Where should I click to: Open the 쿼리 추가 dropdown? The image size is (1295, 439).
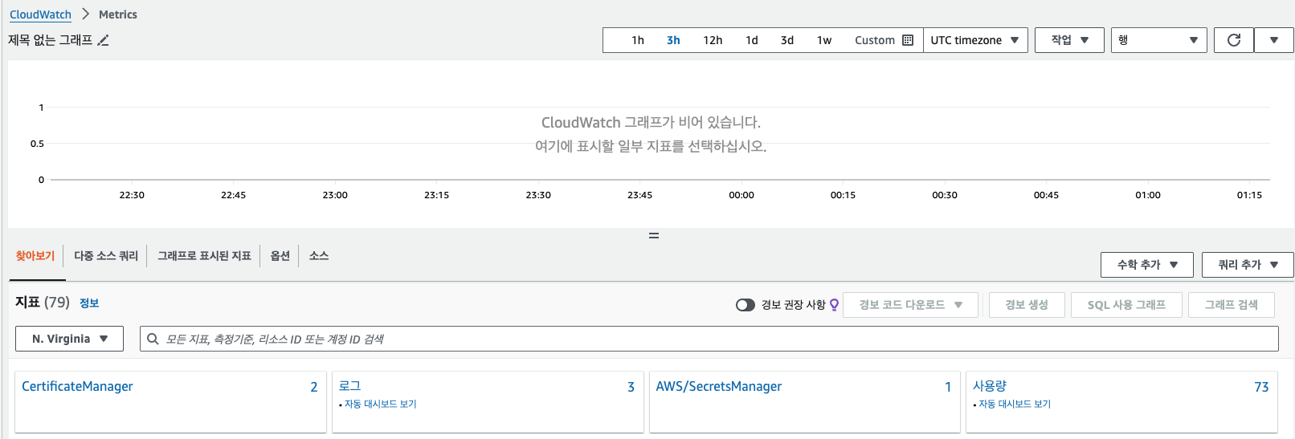[1248, 265]
